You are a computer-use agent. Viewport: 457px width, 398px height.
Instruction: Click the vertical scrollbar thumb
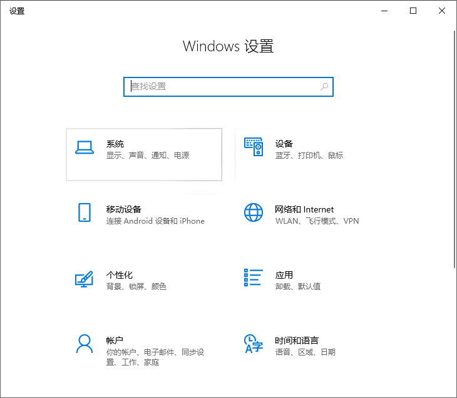click(454, 149)
